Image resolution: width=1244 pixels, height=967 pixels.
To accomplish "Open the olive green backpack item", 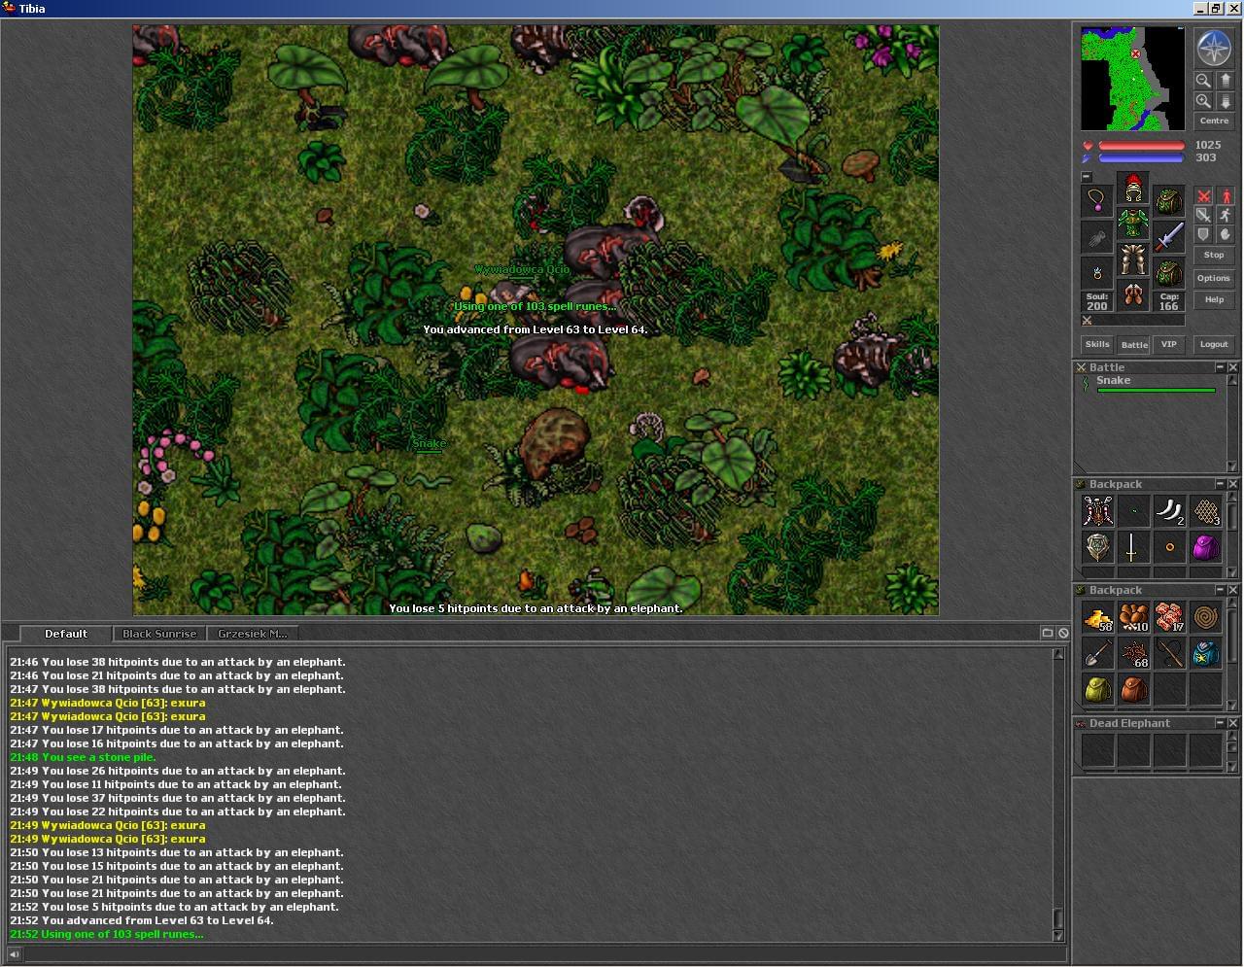I will (x=1098, y=689).
